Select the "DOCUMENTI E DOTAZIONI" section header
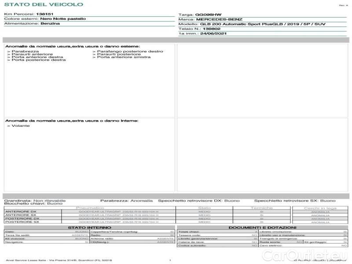The width and height of the screenshot is (352, 264). [x=262, y=227]
